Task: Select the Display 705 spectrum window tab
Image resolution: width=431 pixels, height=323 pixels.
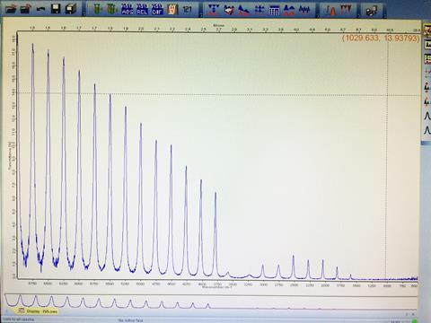Action: pos(37,311)
